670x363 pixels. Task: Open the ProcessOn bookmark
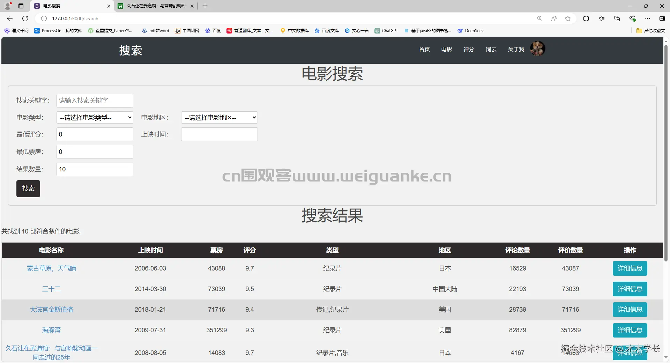[58, 31]
